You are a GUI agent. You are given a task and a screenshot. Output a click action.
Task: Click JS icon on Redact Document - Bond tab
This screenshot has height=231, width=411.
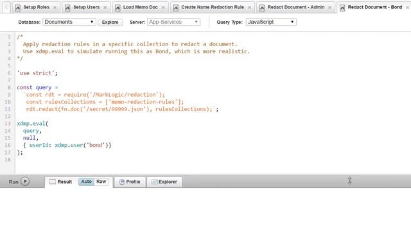342,8
